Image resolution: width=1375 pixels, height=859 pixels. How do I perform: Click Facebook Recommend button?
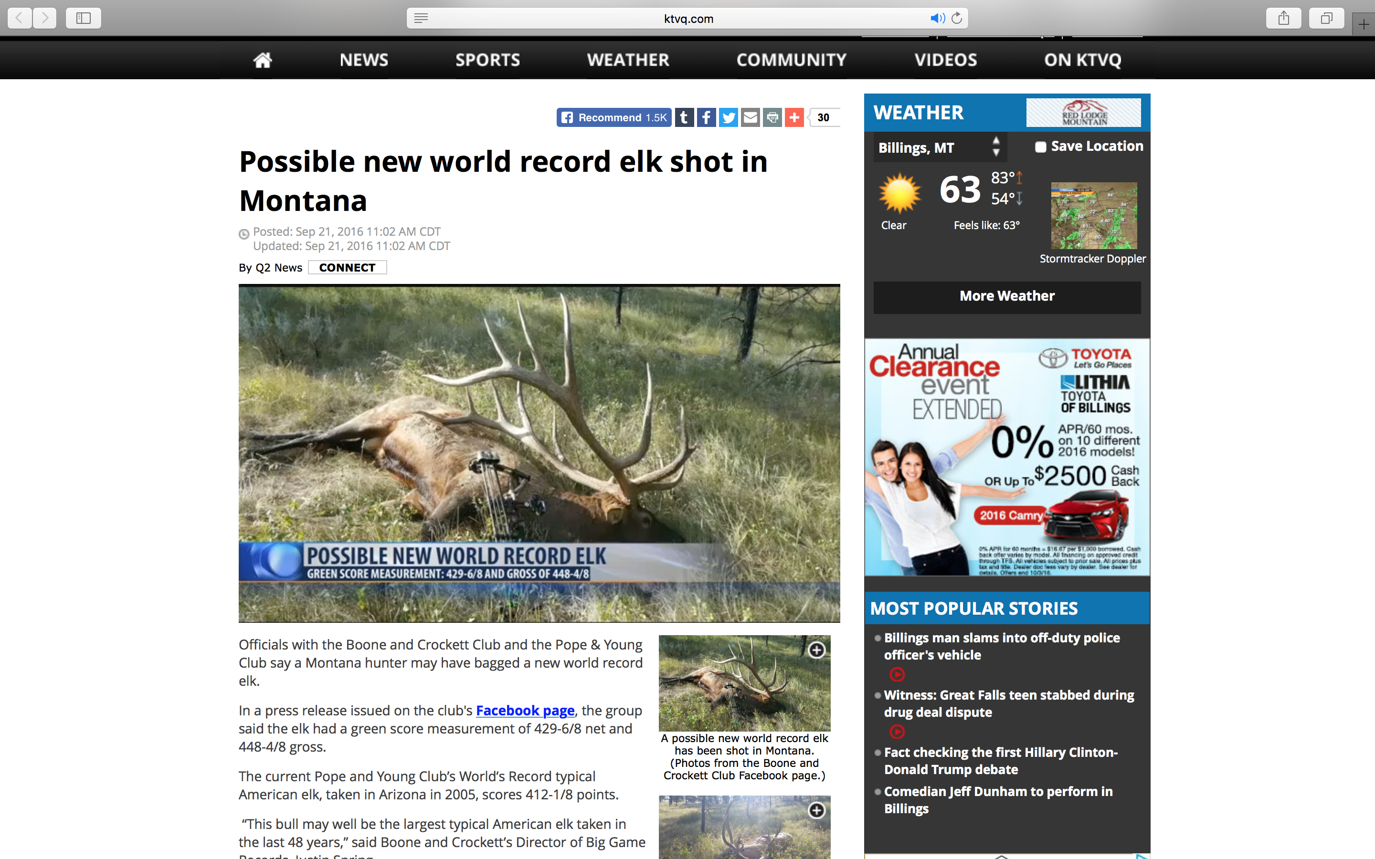tap(613, 117)
